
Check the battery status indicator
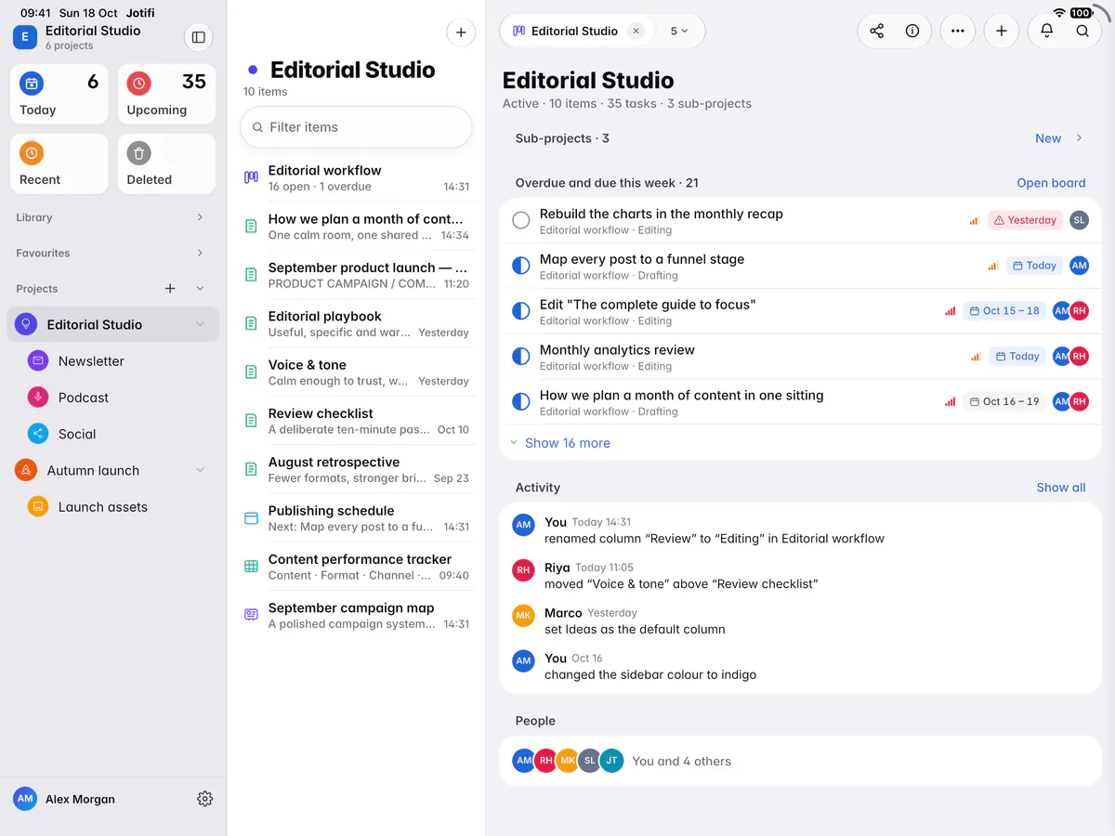tap(1082, 13)
